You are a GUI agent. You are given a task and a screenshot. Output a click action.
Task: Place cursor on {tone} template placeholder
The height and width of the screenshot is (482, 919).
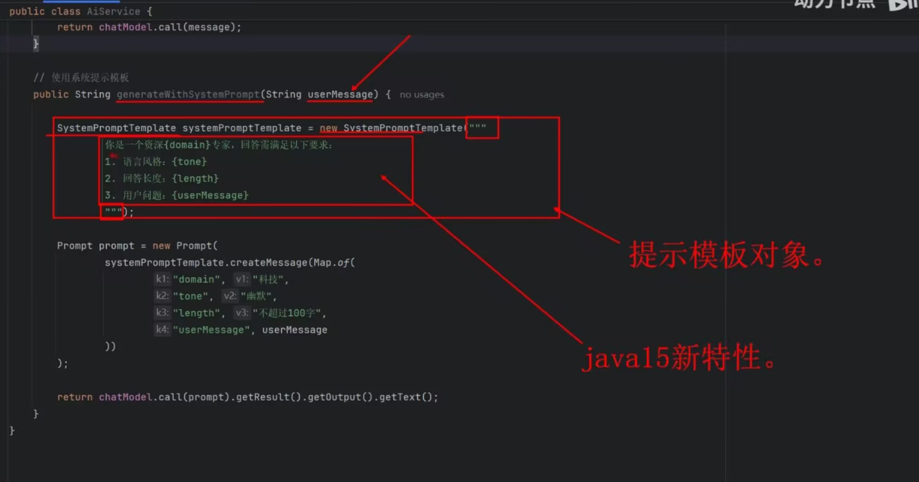[x=189, y=162]
